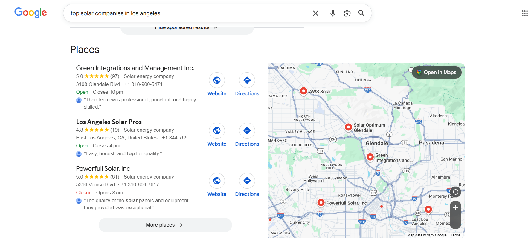Click the review "Easy, honest, and top tier quality."
The height and width of the screenshot is (243, 531).
pos(123,153)
